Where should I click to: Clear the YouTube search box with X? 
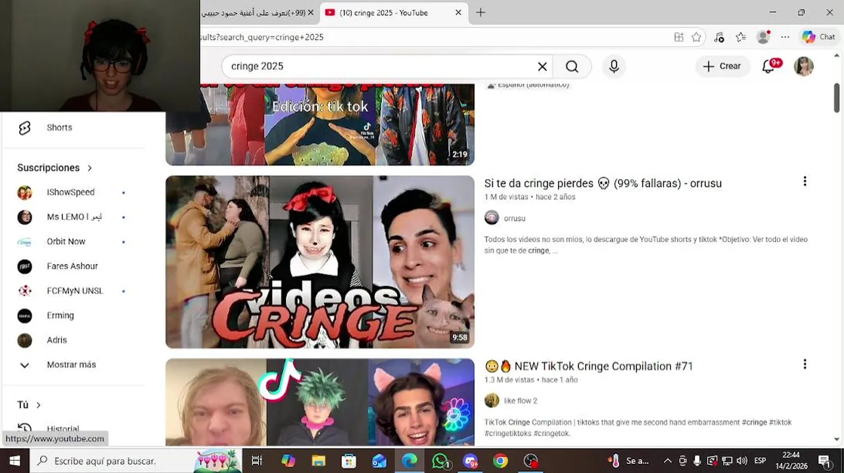tap(542, 66)
